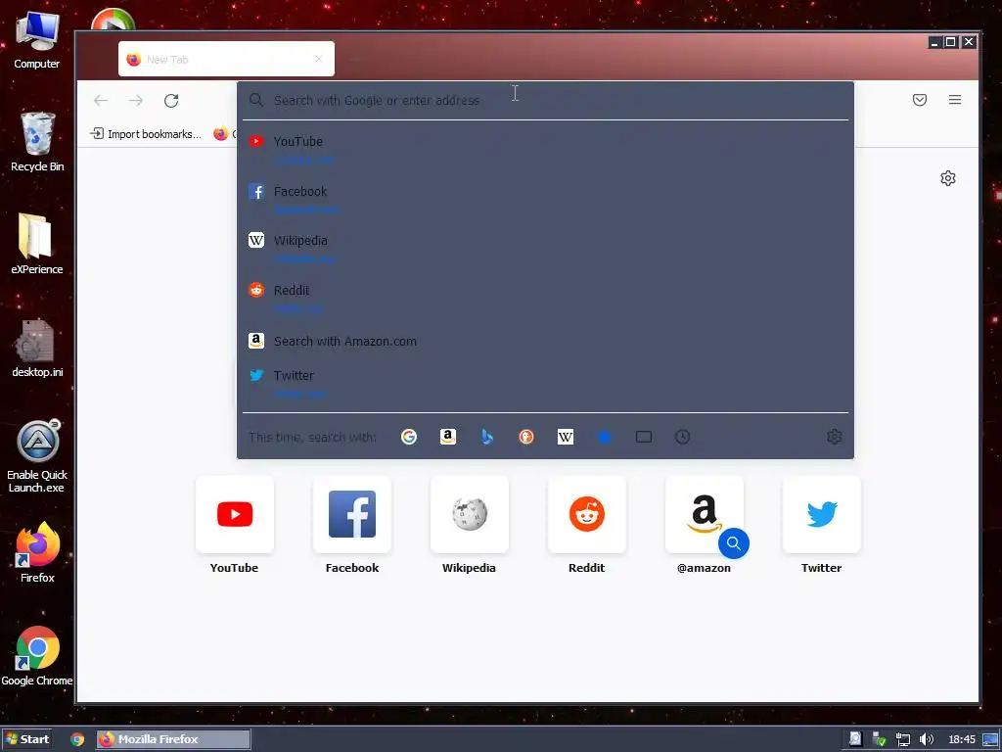Click show desktop button in taskbar corner
The width and height of the screenshot is (1002, 752).
point(990,740)
